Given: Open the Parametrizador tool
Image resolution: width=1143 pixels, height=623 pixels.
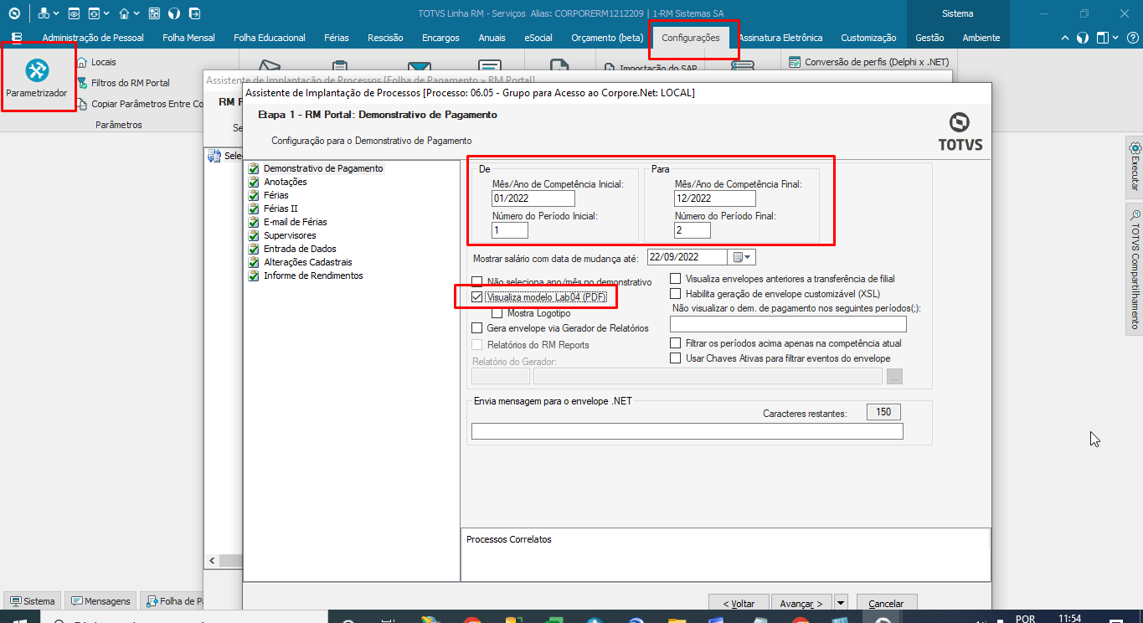Looking at the screenshot, I should point(37,79).
